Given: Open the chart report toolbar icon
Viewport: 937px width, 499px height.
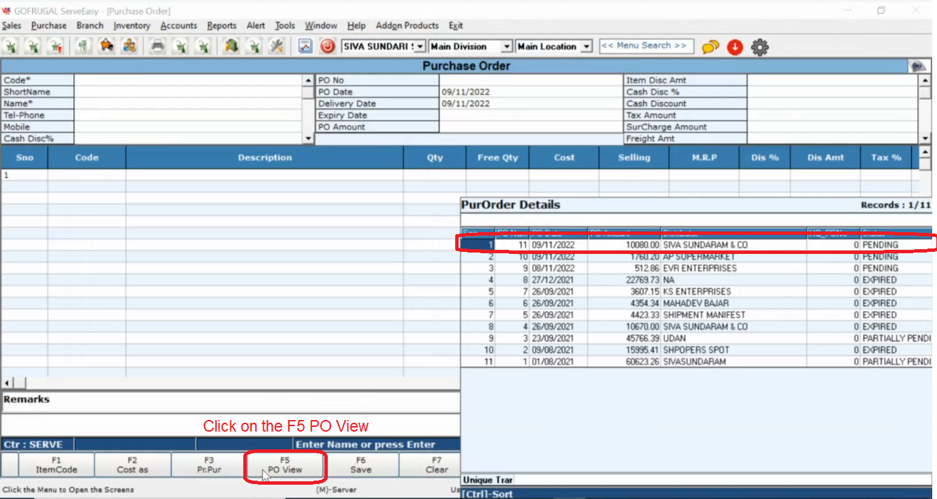Looking at the screenshot, I should click(305, 46).
